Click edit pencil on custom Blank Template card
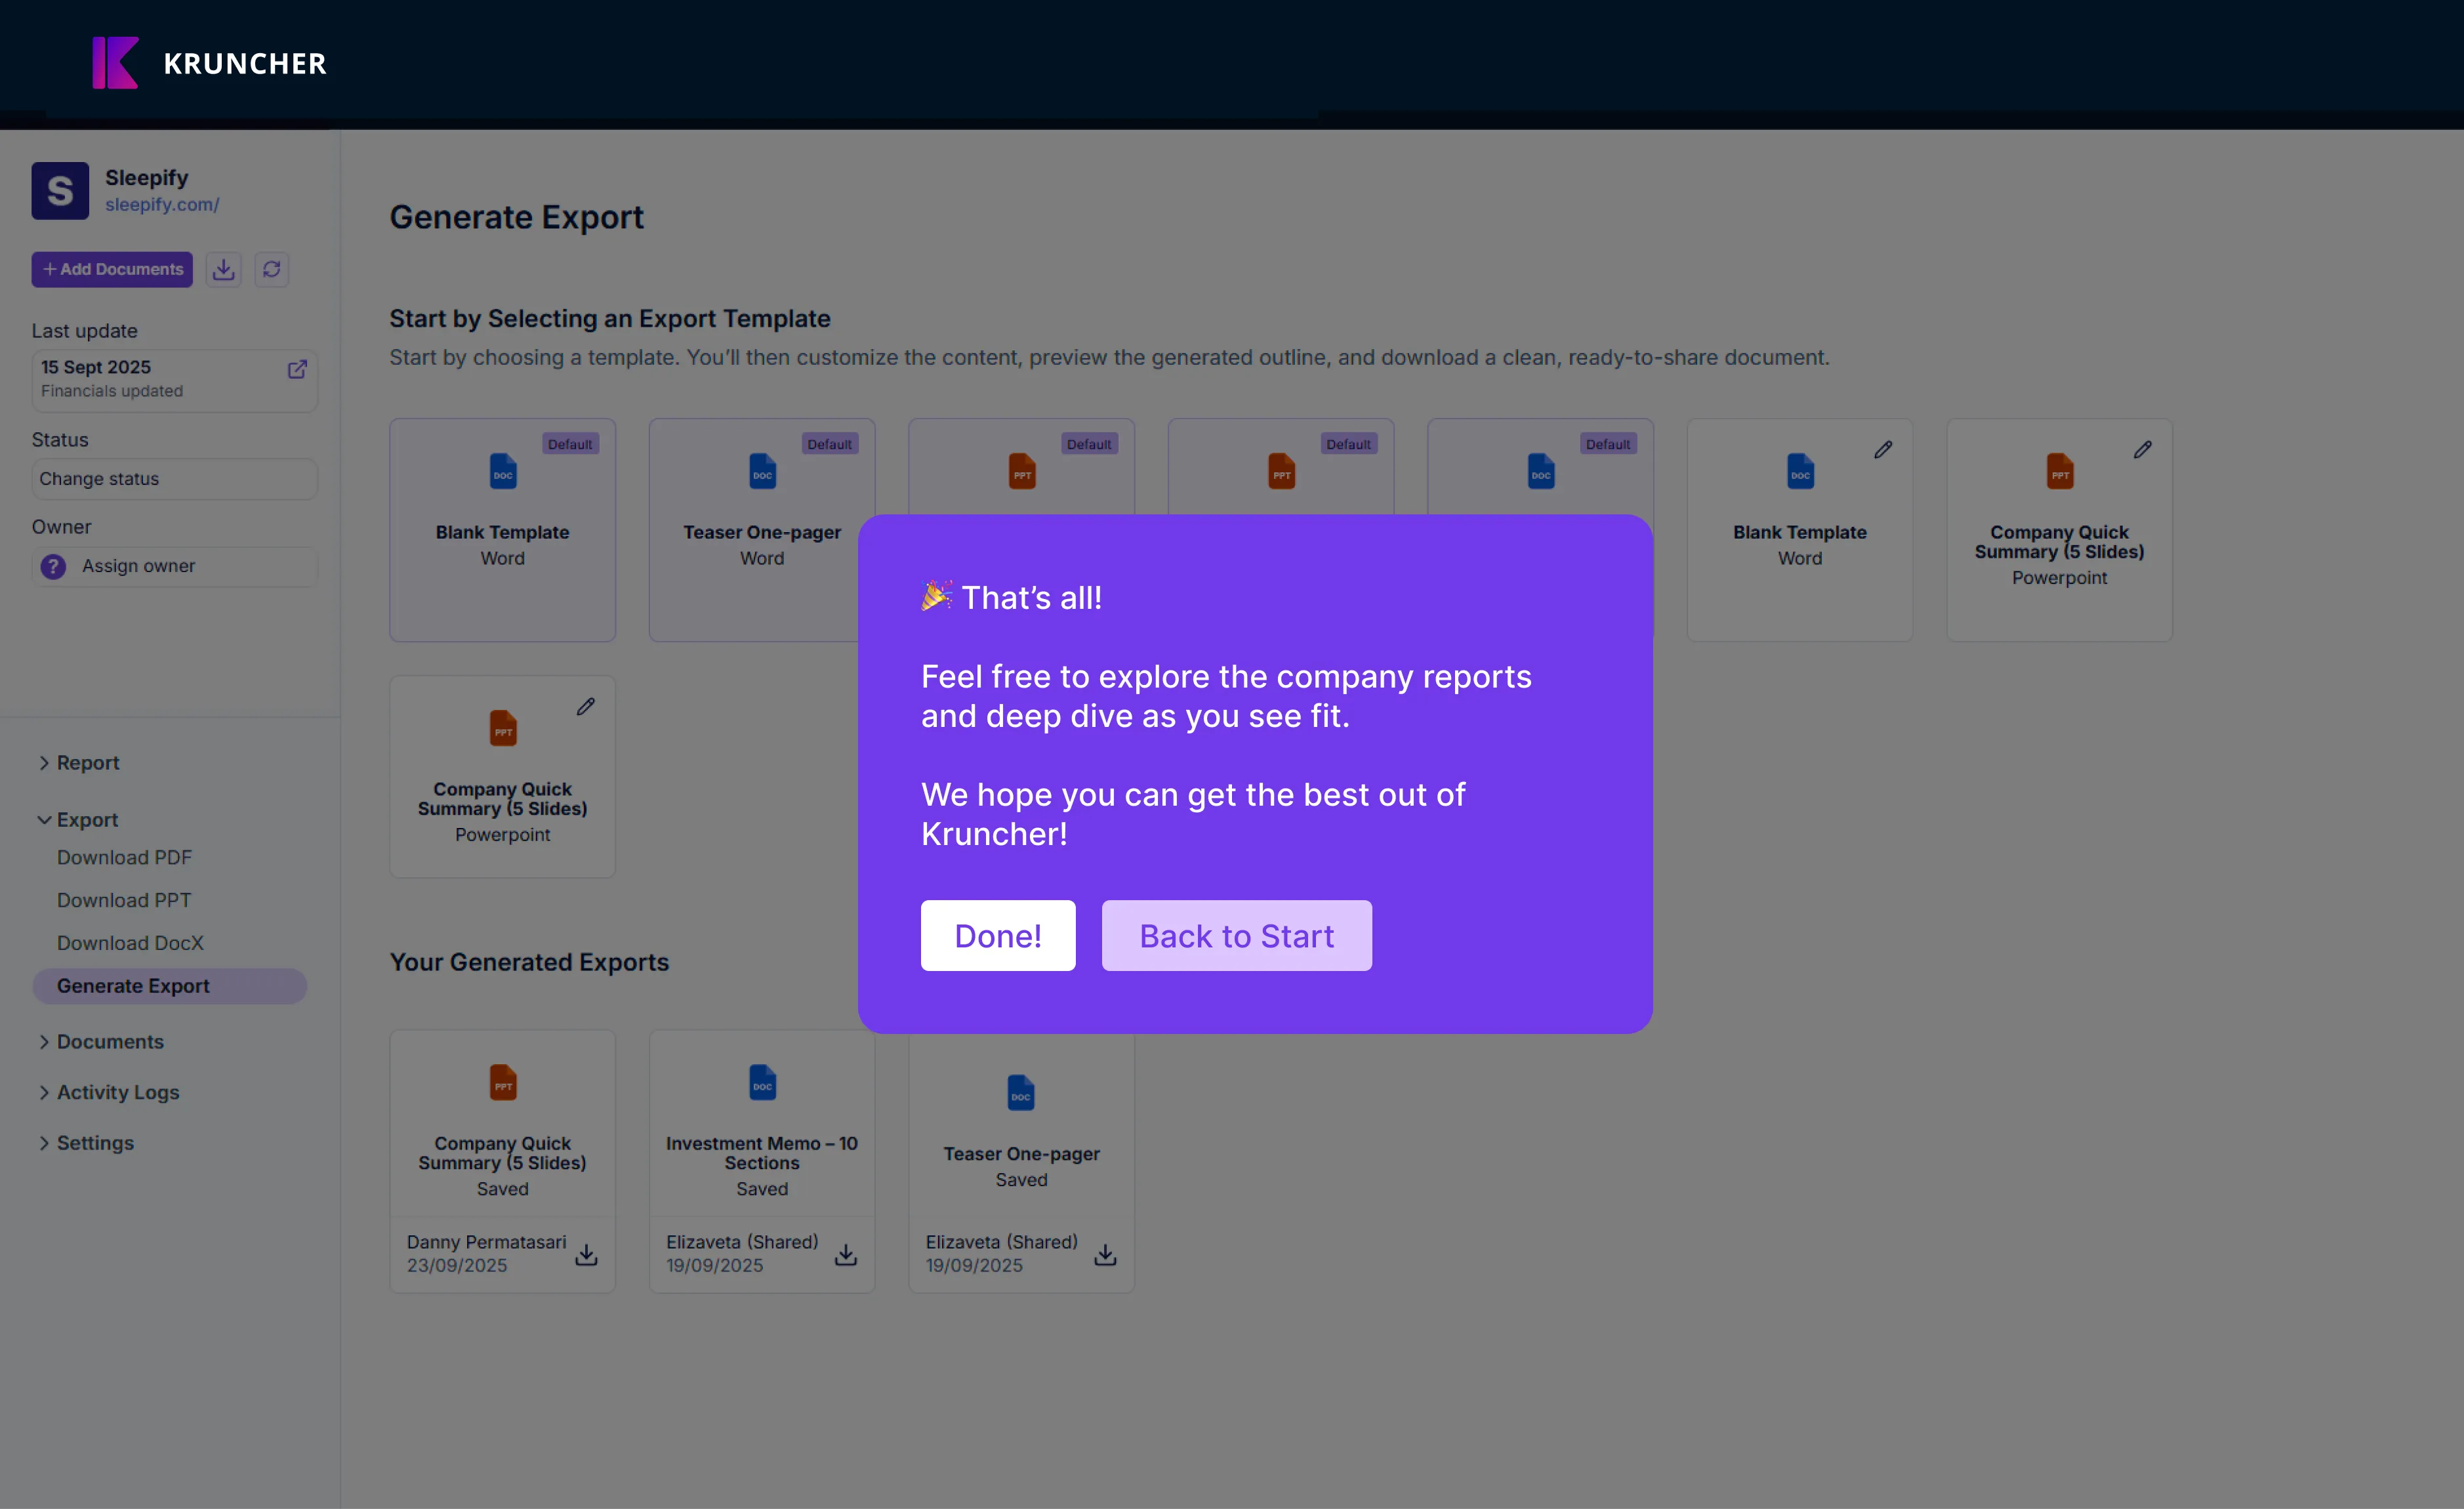 click(1882, 450)
